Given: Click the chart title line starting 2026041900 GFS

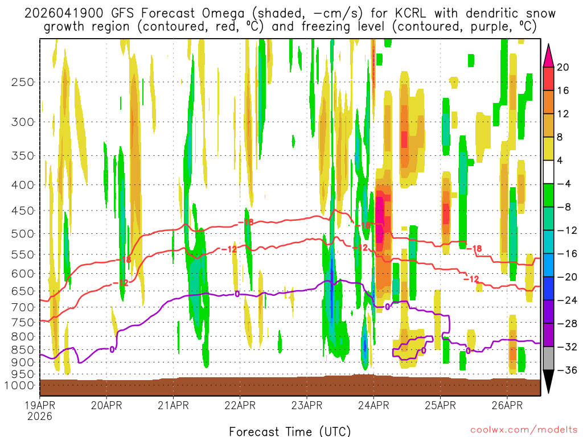Looking at the screenshot, I should point(290,14).
